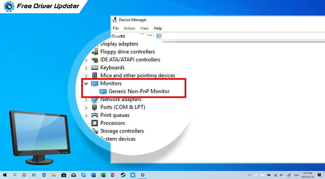Click the Storage controllers device icon
Screen dimensions: 325x179
[95, 131]
